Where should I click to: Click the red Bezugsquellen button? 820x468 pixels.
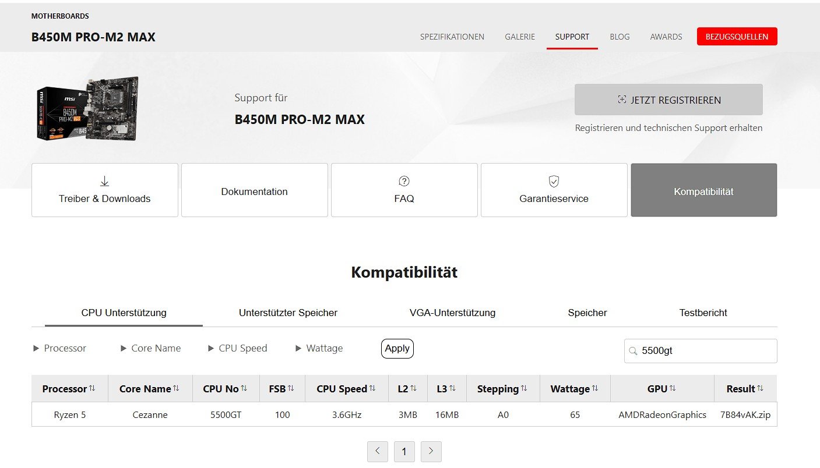point(737,36)
